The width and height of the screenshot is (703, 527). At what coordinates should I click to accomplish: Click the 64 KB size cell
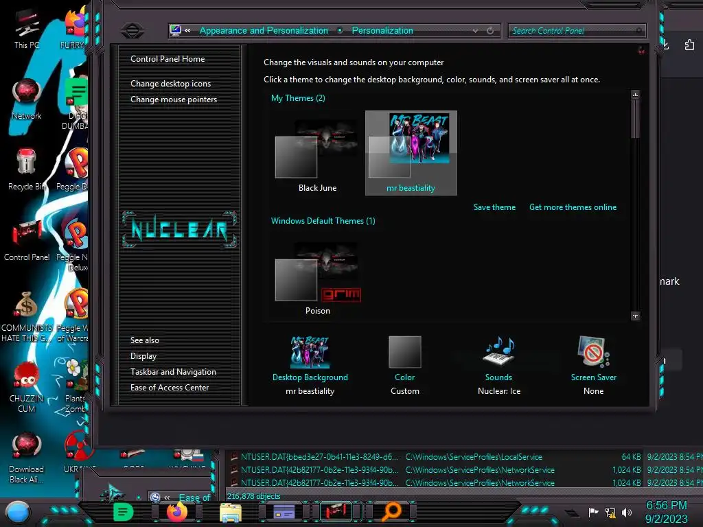(631, 456)
